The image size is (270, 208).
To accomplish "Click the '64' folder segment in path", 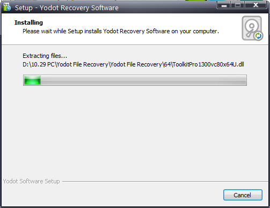I will point(167,64).
